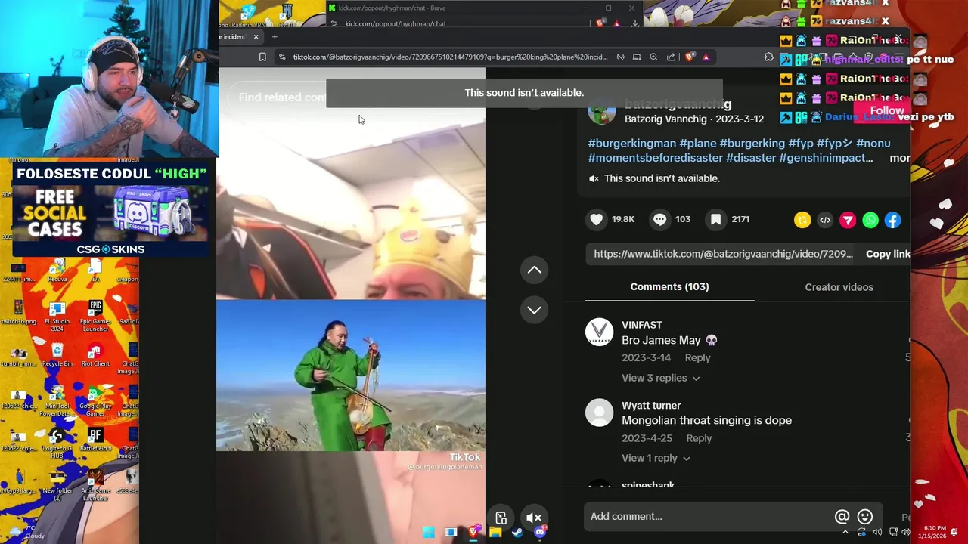This screenshot has width=968, height=544.
Task: Bookmark page via browser bookmark icon
Action: point(262,57)
